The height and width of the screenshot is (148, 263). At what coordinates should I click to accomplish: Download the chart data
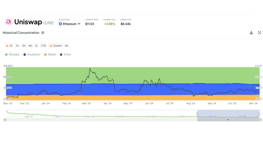click(251, 33)
